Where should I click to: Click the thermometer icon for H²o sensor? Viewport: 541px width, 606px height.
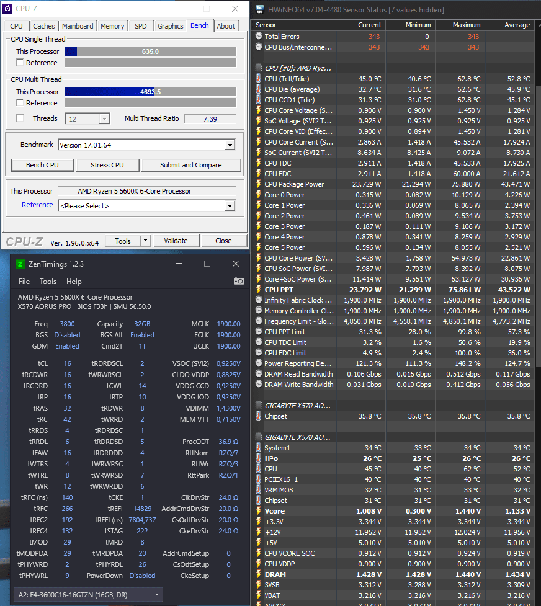coord(259,458)
